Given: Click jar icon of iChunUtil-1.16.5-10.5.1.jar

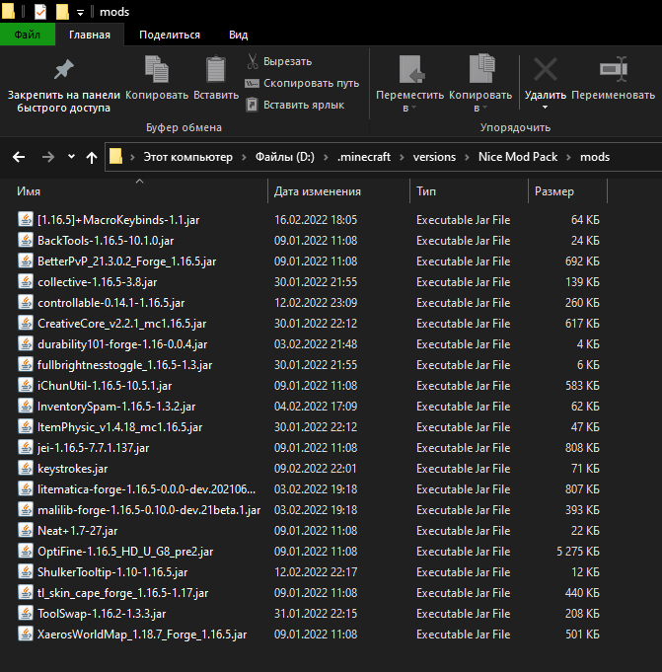Looking at the screenshot, I should (x=26, y=385).
